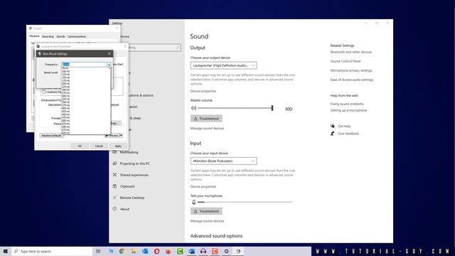Click the Projecting to this PC icon

pyautogui.click(x=114, y=164)
